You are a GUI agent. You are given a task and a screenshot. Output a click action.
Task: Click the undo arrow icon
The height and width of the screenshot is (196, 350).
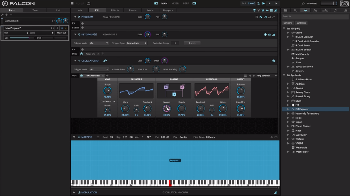tap(78, 3)
